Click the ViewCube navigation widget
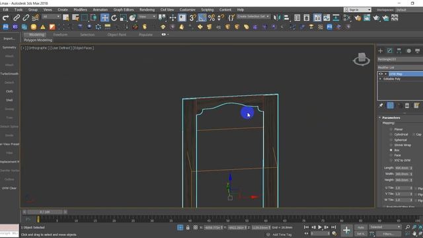The height and width of the screenshot is (238, 423). click(x=362, y=59)
